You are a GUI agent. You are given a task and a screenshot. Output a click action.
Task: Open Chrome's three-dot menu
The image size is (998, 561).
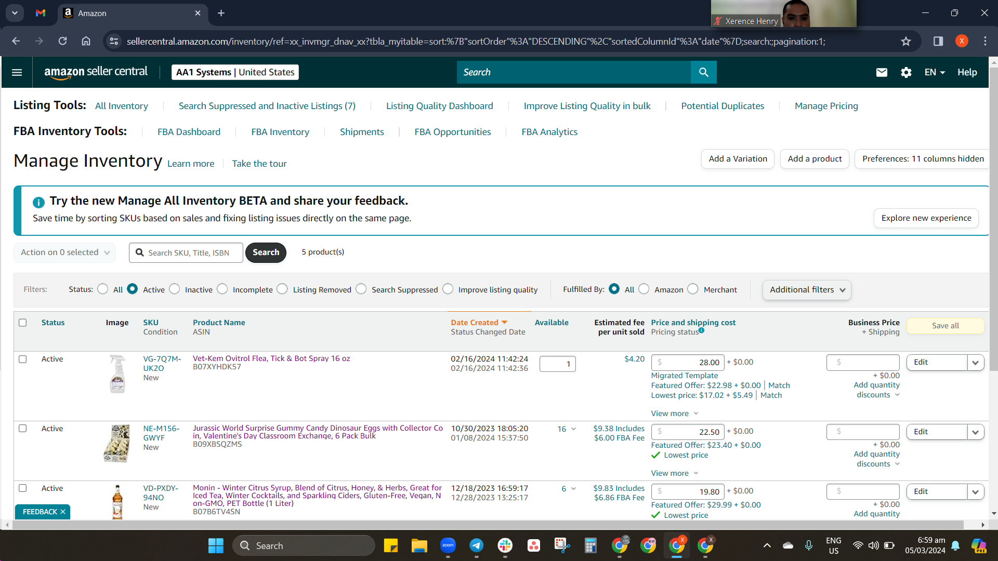985,41
